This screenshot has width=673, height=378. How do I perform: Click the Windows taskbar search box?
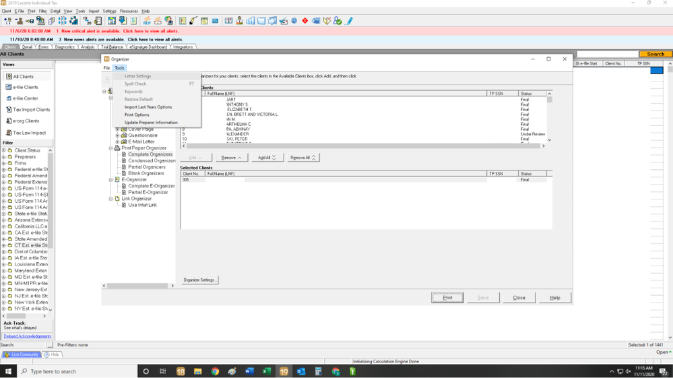click(x=77, y=371)
